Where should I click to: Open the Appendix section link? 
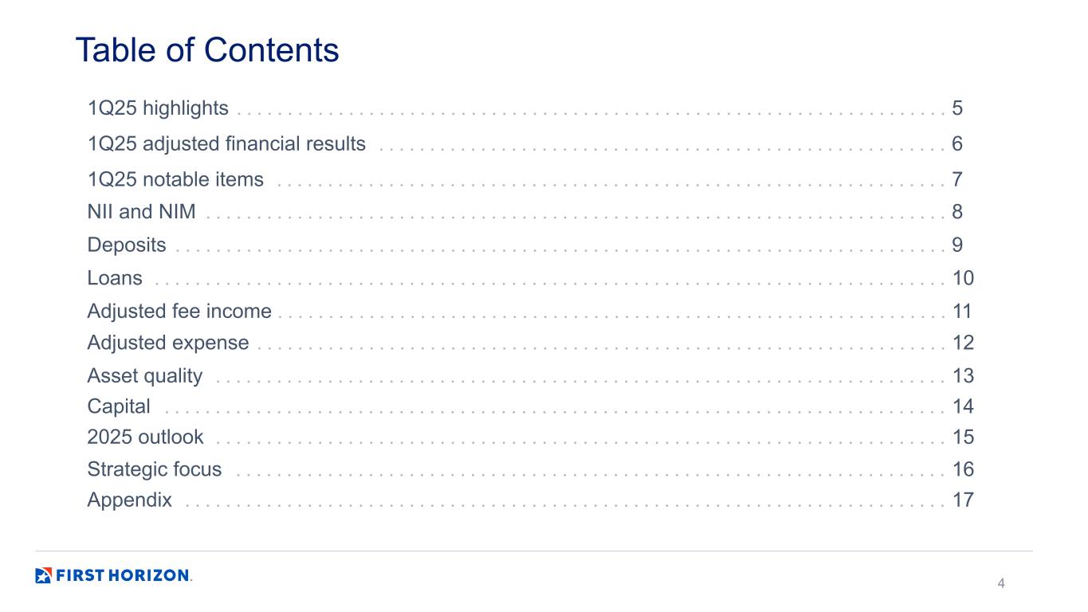[x=129, y=500]
